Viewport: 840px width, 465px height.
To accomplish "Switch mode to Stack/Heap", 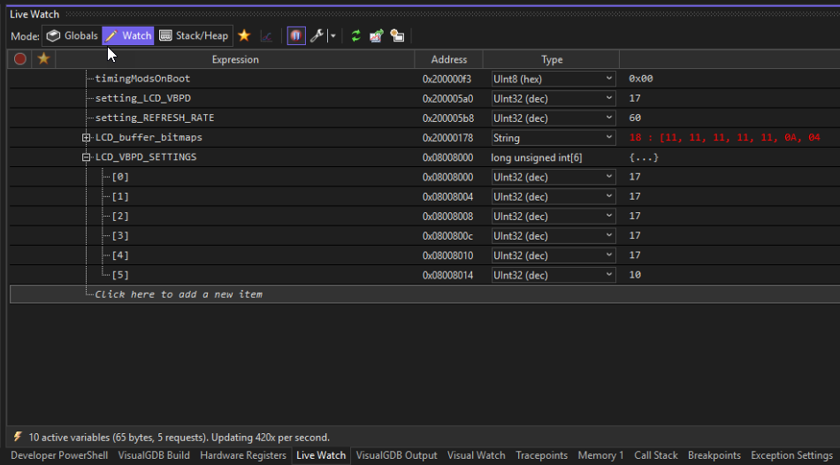I will [194, 36].
